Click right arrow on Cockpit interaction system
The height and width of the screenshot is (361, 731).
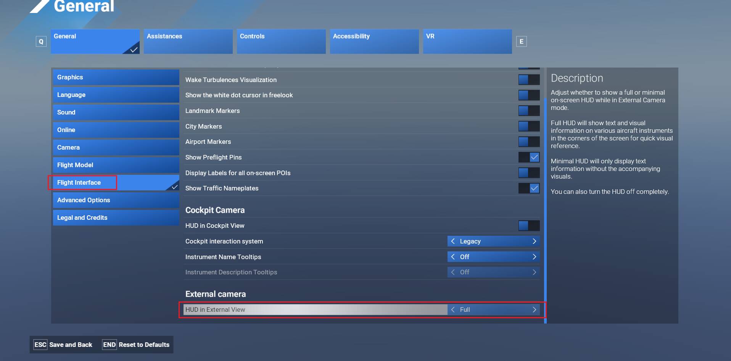[x=534, y=241]
